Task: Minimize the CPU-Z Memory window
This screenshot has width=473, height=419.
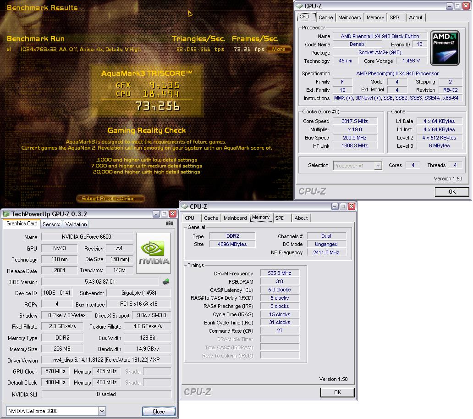Action: (335, 207)
